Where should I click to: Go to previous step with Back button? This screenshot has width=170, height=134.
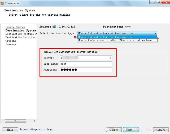pos(114,129)
